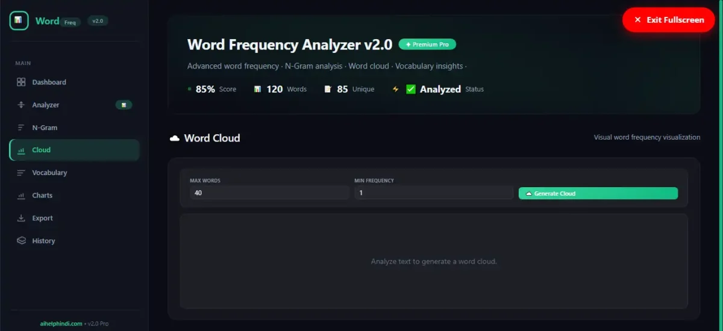The image size is (723, 331).
Task: Click the Vocabulary lines icon
Action: click(21, 173)
